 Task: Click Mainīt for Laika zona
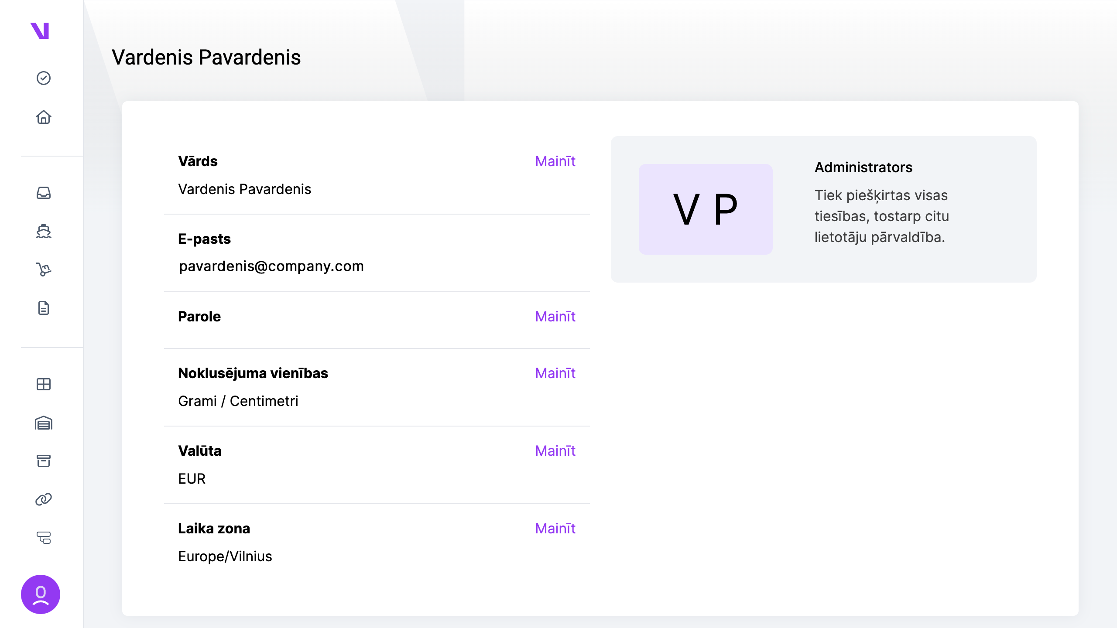pyautogui.click(x=555, y=529)
